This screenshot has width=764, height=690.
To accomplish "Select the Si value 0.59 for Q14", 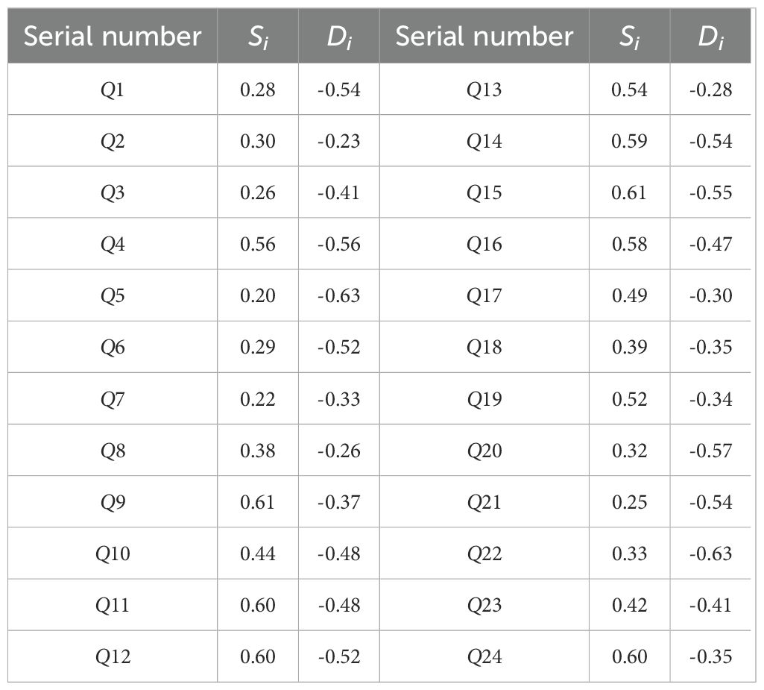I will 629,142.
